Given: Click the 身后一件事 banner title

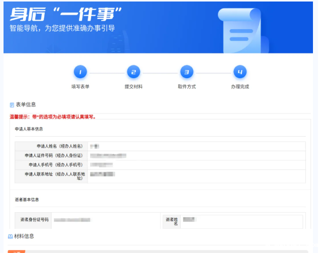Looking at the screenshot, I should pyautogui.click(x=66, y=12).
